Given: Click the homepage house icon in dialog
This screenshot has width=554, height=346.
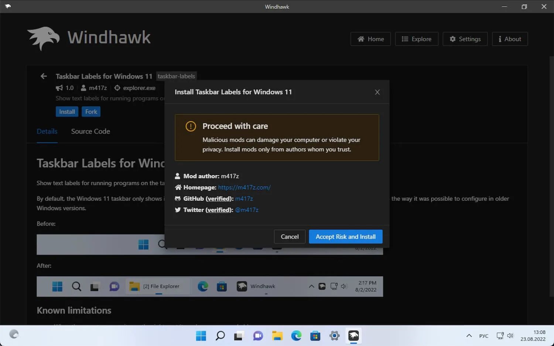Looking at the screenshot, I should (x=178, y=187).
